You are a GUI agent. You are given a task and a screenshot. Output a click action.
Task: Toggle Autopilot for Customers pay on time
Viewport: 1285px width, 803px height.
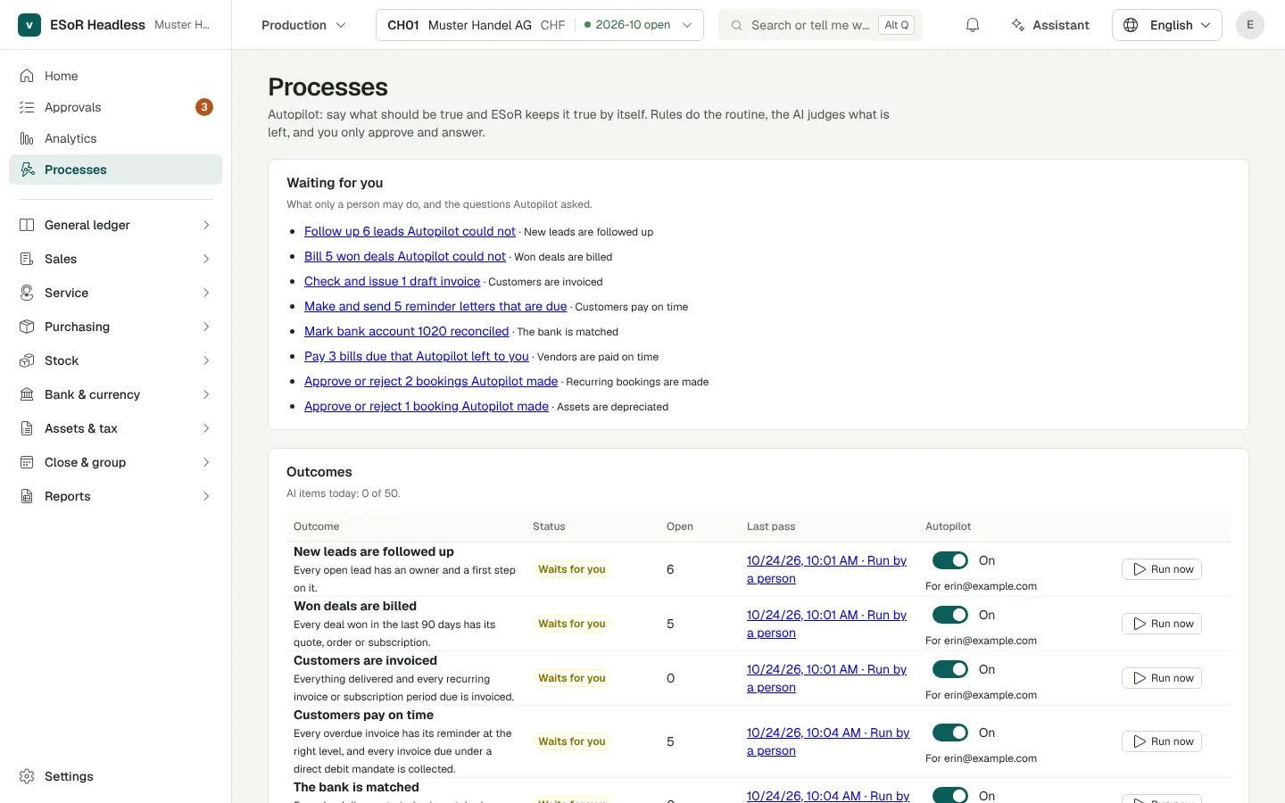[950, 733]
